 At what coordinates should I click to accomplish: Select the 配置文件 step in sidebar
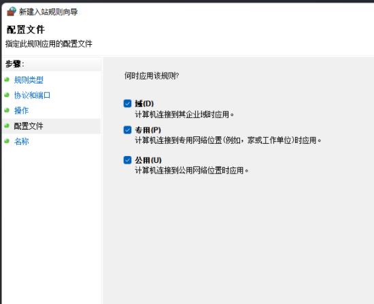pyautogui.click(x=29, y=126)
